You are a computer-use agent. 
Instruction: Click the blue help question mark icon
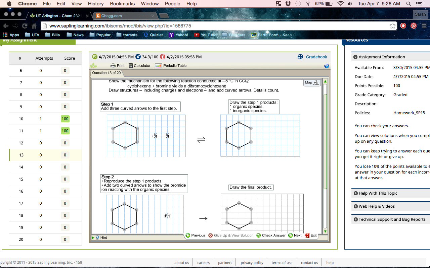click(x=327, y=66)
